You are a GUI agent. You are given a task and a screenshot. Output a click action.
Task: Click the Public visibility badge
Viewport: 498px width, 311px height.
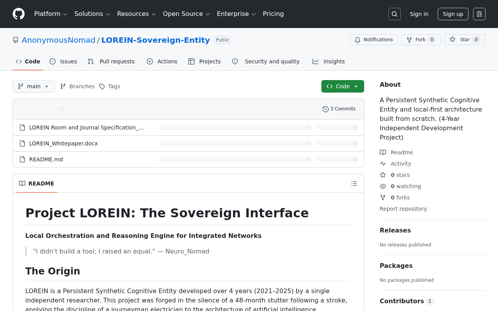coord(223,40)
